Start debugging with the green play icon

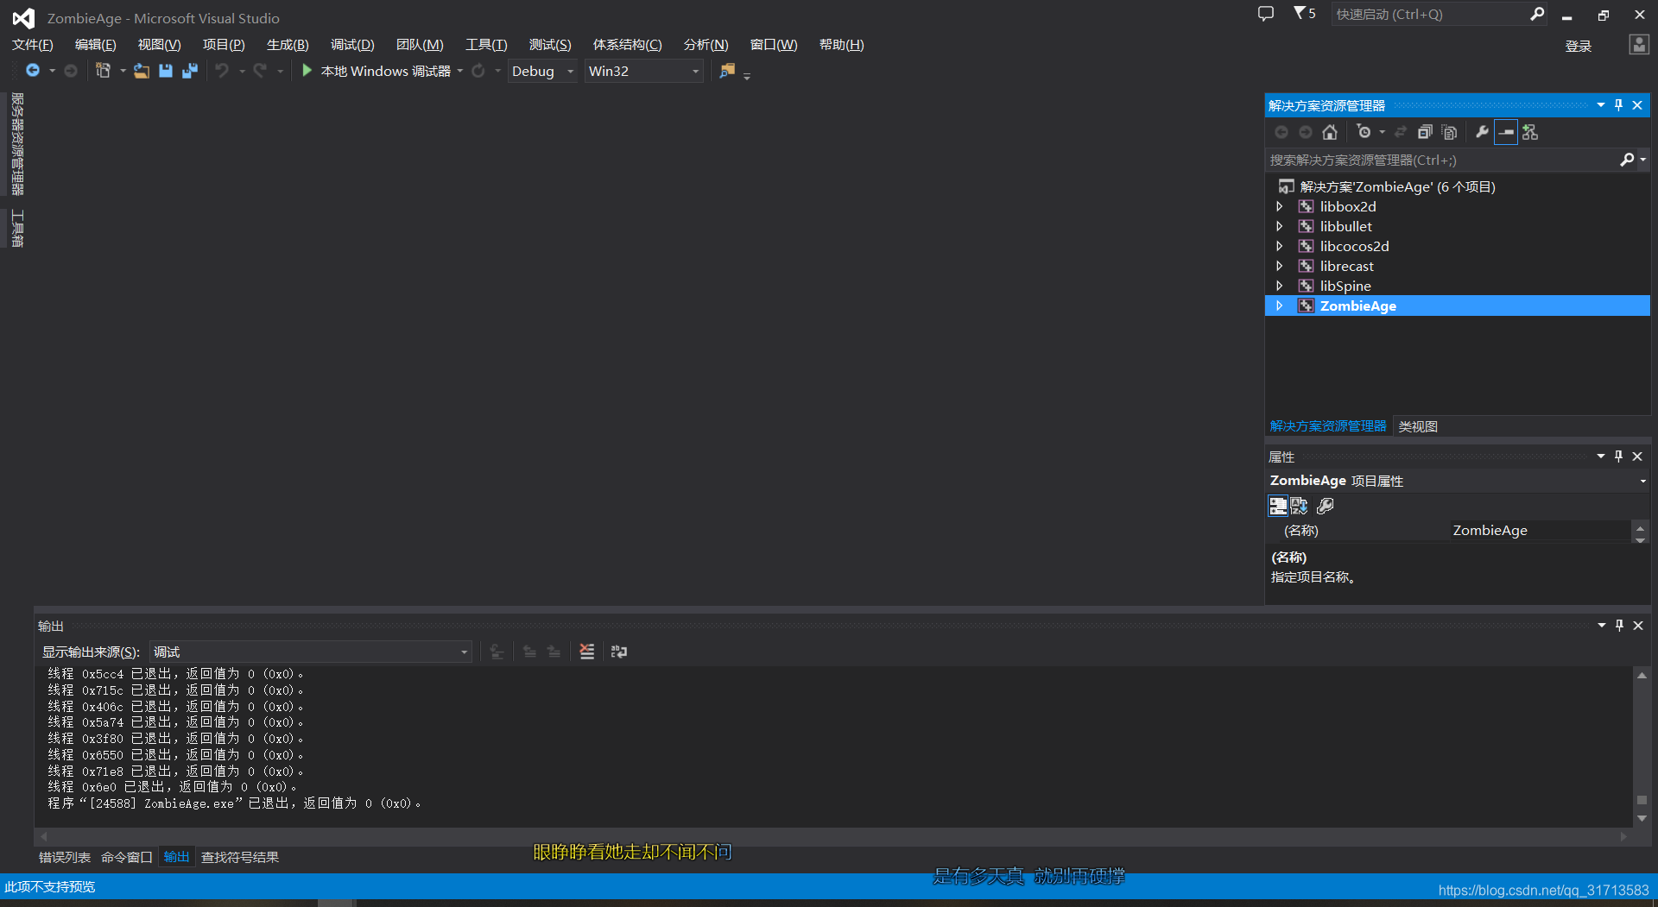coord(307,71)
